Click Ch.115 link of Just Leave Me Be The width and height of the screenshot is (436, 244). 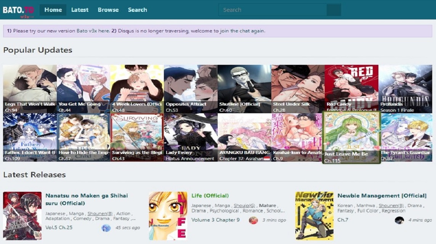pos(332,161)
